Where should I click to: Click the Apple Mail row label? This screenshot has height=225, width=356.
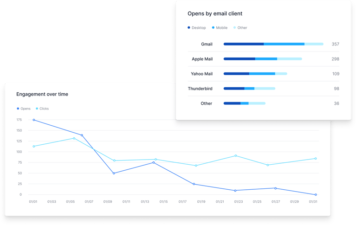(202, 59)
